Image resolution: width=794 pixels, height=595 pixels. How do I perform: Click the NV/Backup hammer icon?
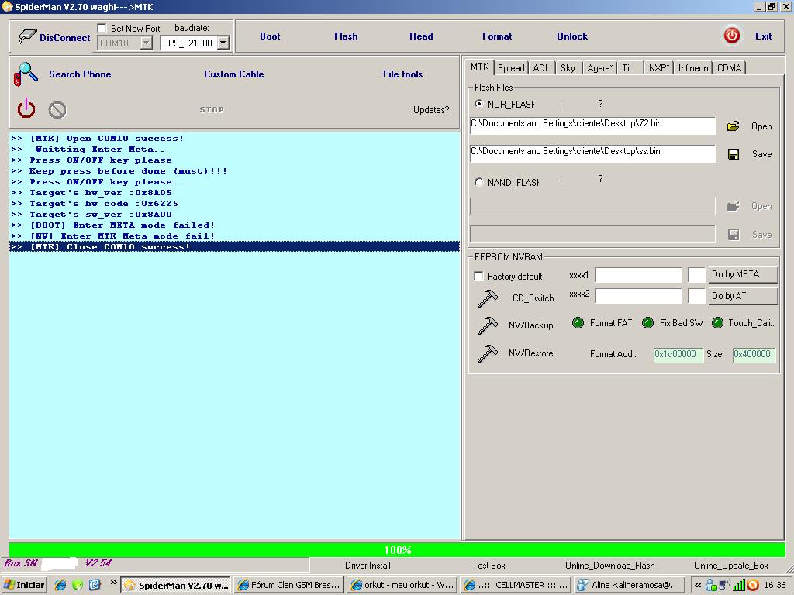[488, 325]
